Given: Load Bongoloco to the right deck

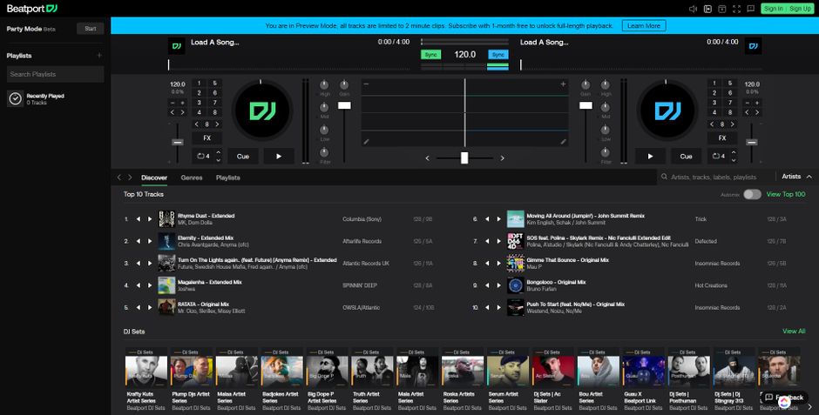Looking at the screenshot, I should [x=499, y=285].
